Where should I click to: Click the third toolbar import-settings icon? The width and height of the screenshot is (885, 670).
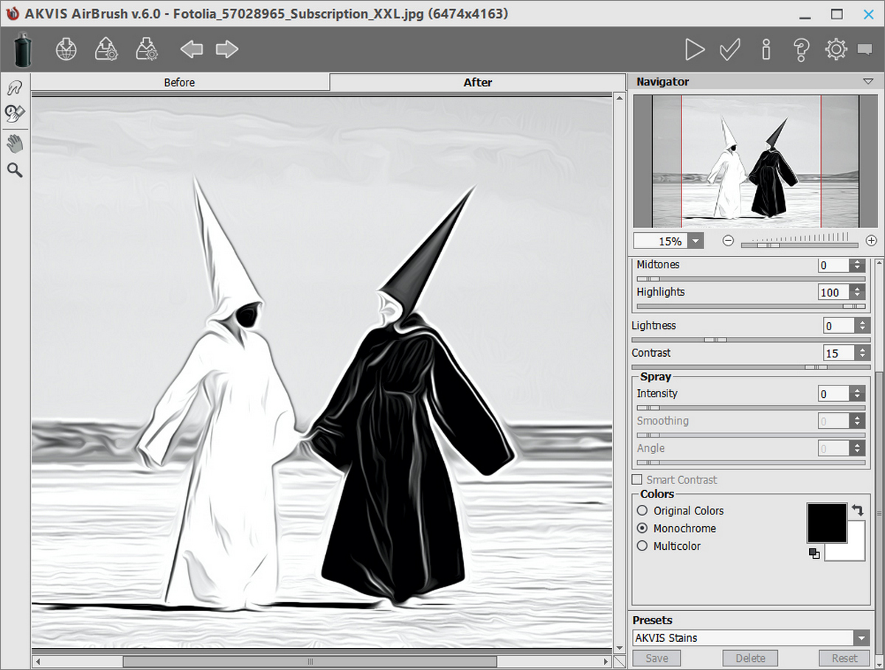pos(147,50)
